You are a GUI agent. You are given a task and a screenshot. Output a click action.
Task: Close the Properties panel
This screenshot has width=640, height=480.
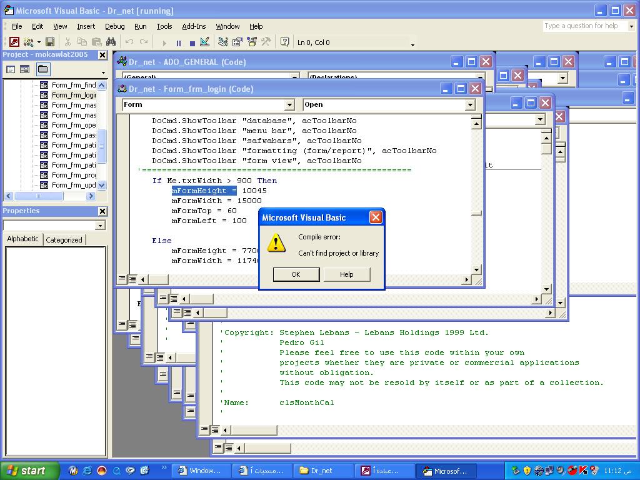coord(102,211)
